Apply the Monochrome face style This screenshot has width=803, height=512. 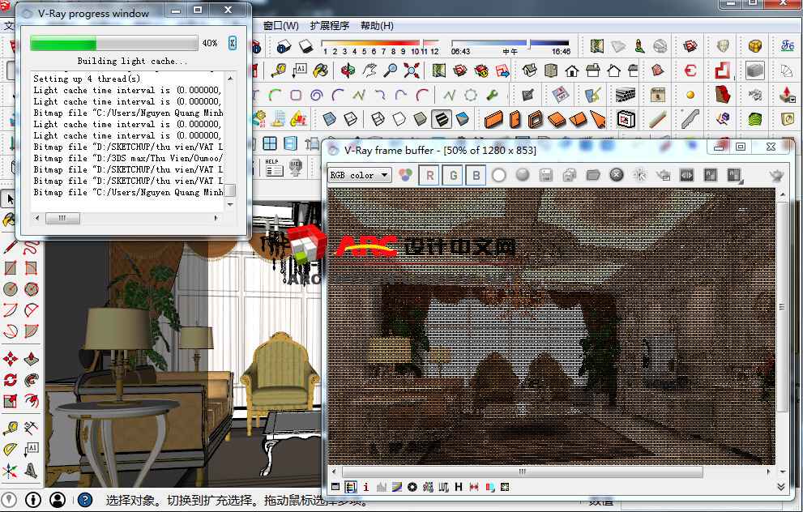pyautogui.click(x=462, y=119)
